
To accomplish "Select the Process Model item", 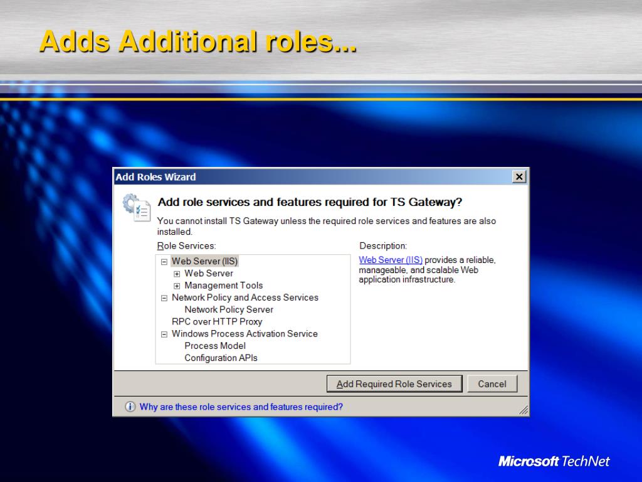I will [x=215, y=346].
